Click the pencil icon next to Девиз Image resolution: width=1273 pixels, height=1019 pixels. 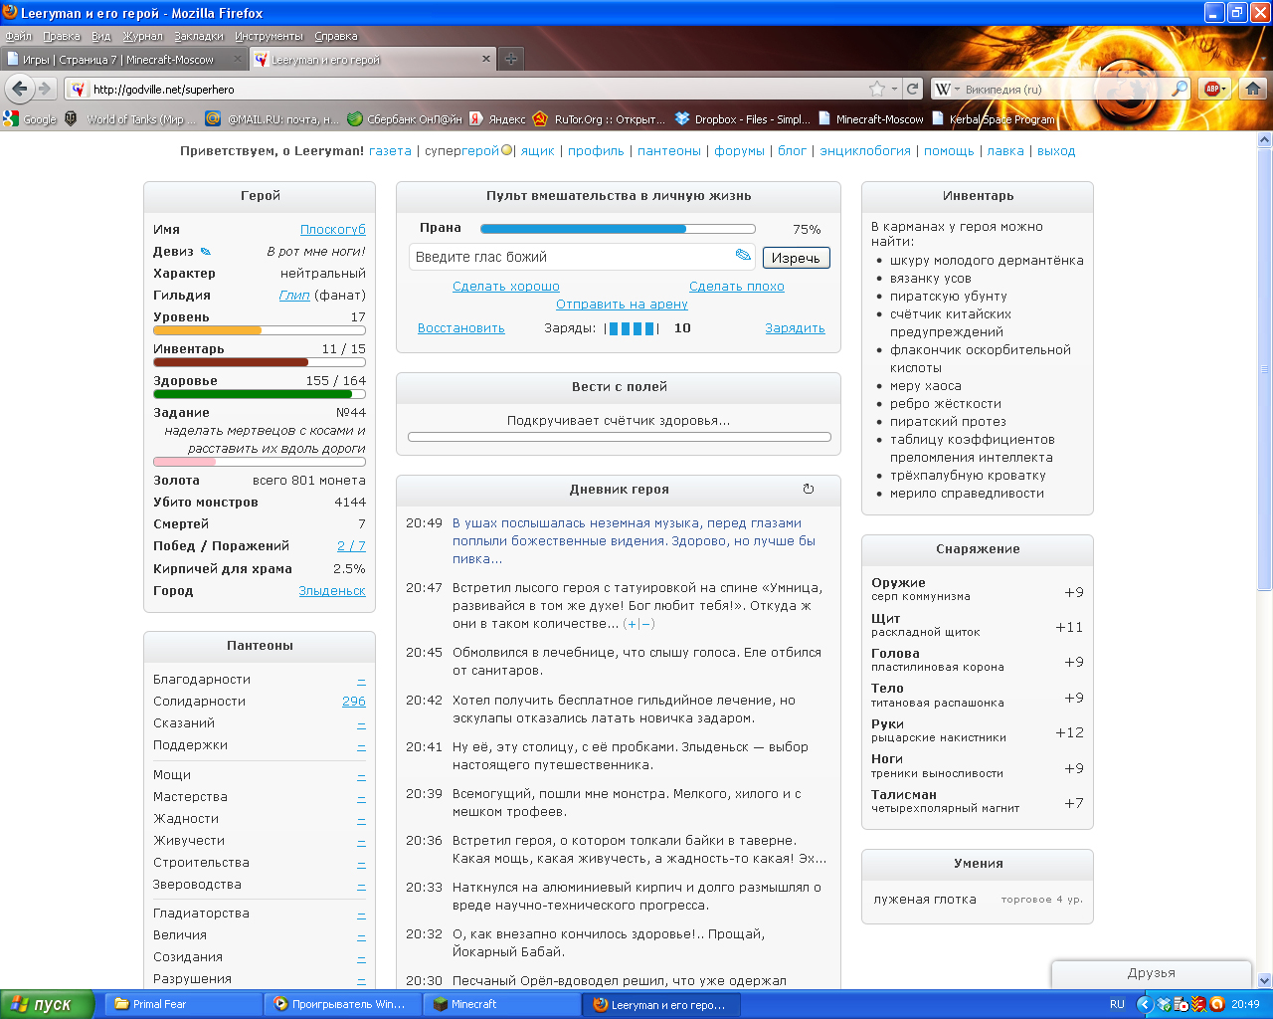coord(206,252)
